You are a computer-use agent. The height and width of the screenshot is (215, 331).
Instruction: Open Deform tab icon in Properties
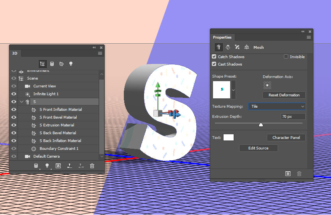228,47
